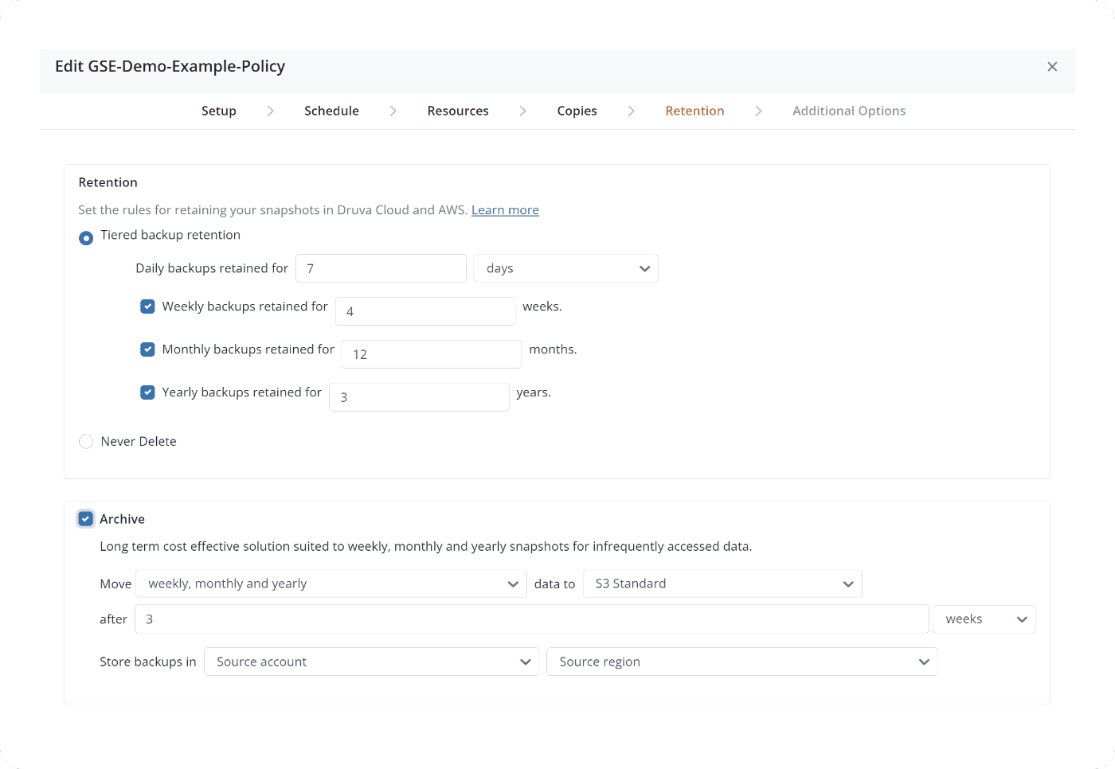
Task: Expand the Source account dropdown
Action: 371,662
